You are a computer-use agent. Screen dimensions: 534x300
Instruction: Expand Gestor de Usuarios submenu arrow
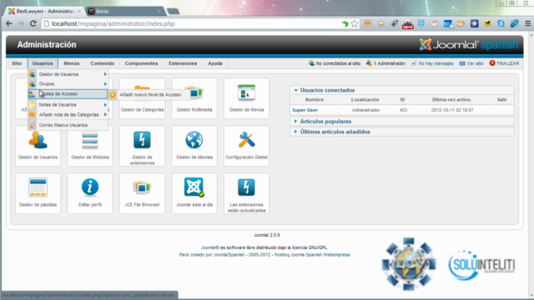(105, 74)
